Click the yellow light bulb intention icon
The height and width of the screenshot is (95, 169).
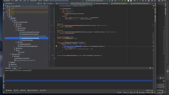(x=56, y=46)
